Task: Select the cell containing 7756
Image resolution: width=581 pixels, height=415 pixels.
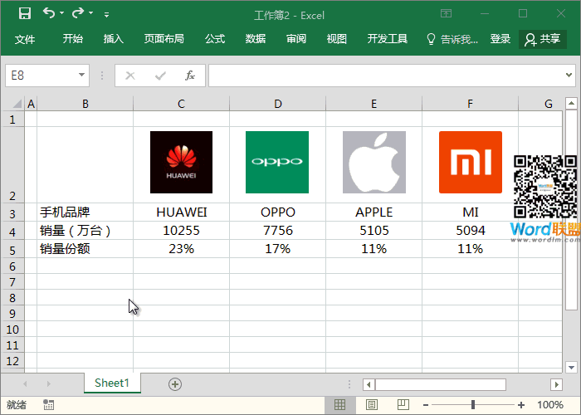Action: tap(277, 231)
